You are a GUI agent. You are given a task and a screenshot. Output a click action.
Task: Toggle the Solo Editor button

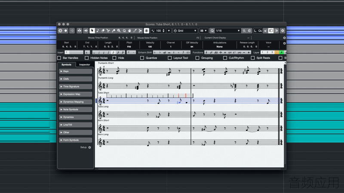point(60,31)
